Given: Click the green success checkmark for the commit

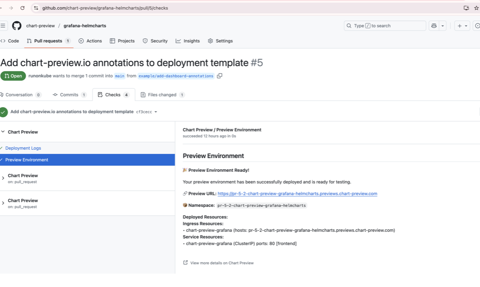Looking at the screenshot, I should (x=3, y=112).
